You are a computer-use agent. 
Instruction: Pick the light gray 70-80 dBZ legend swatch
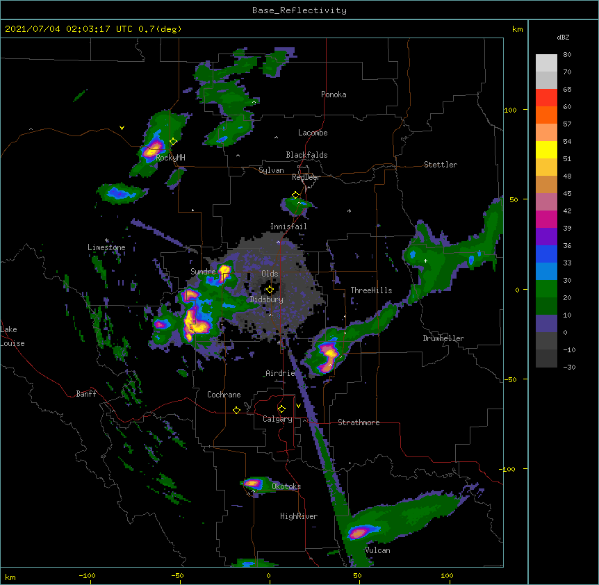click(546, 63)
